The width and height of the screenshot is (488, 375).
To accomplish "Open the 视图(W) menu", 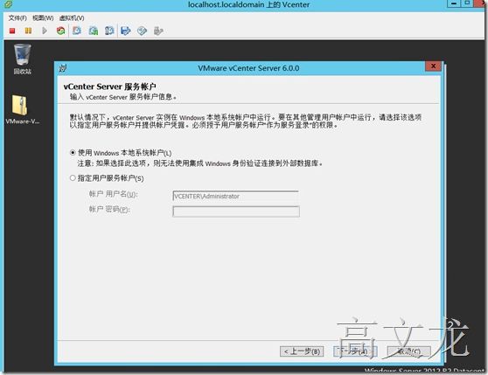I will [43, 18].
